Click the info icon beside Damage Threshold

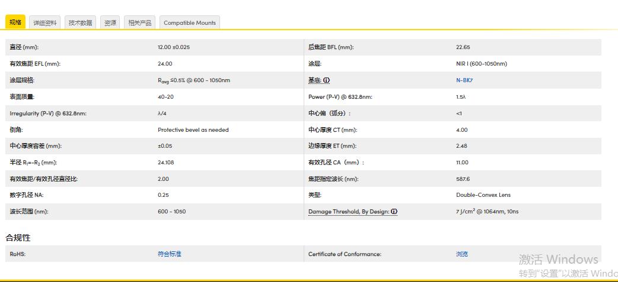point(394,212)
